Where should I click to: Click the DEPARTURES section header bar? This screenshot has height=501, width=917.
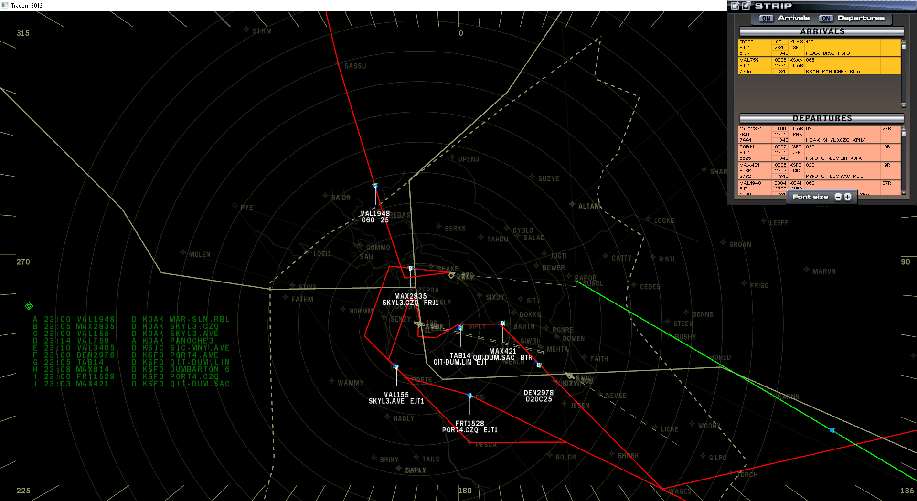pyautogui.click(x=821, y=118)
